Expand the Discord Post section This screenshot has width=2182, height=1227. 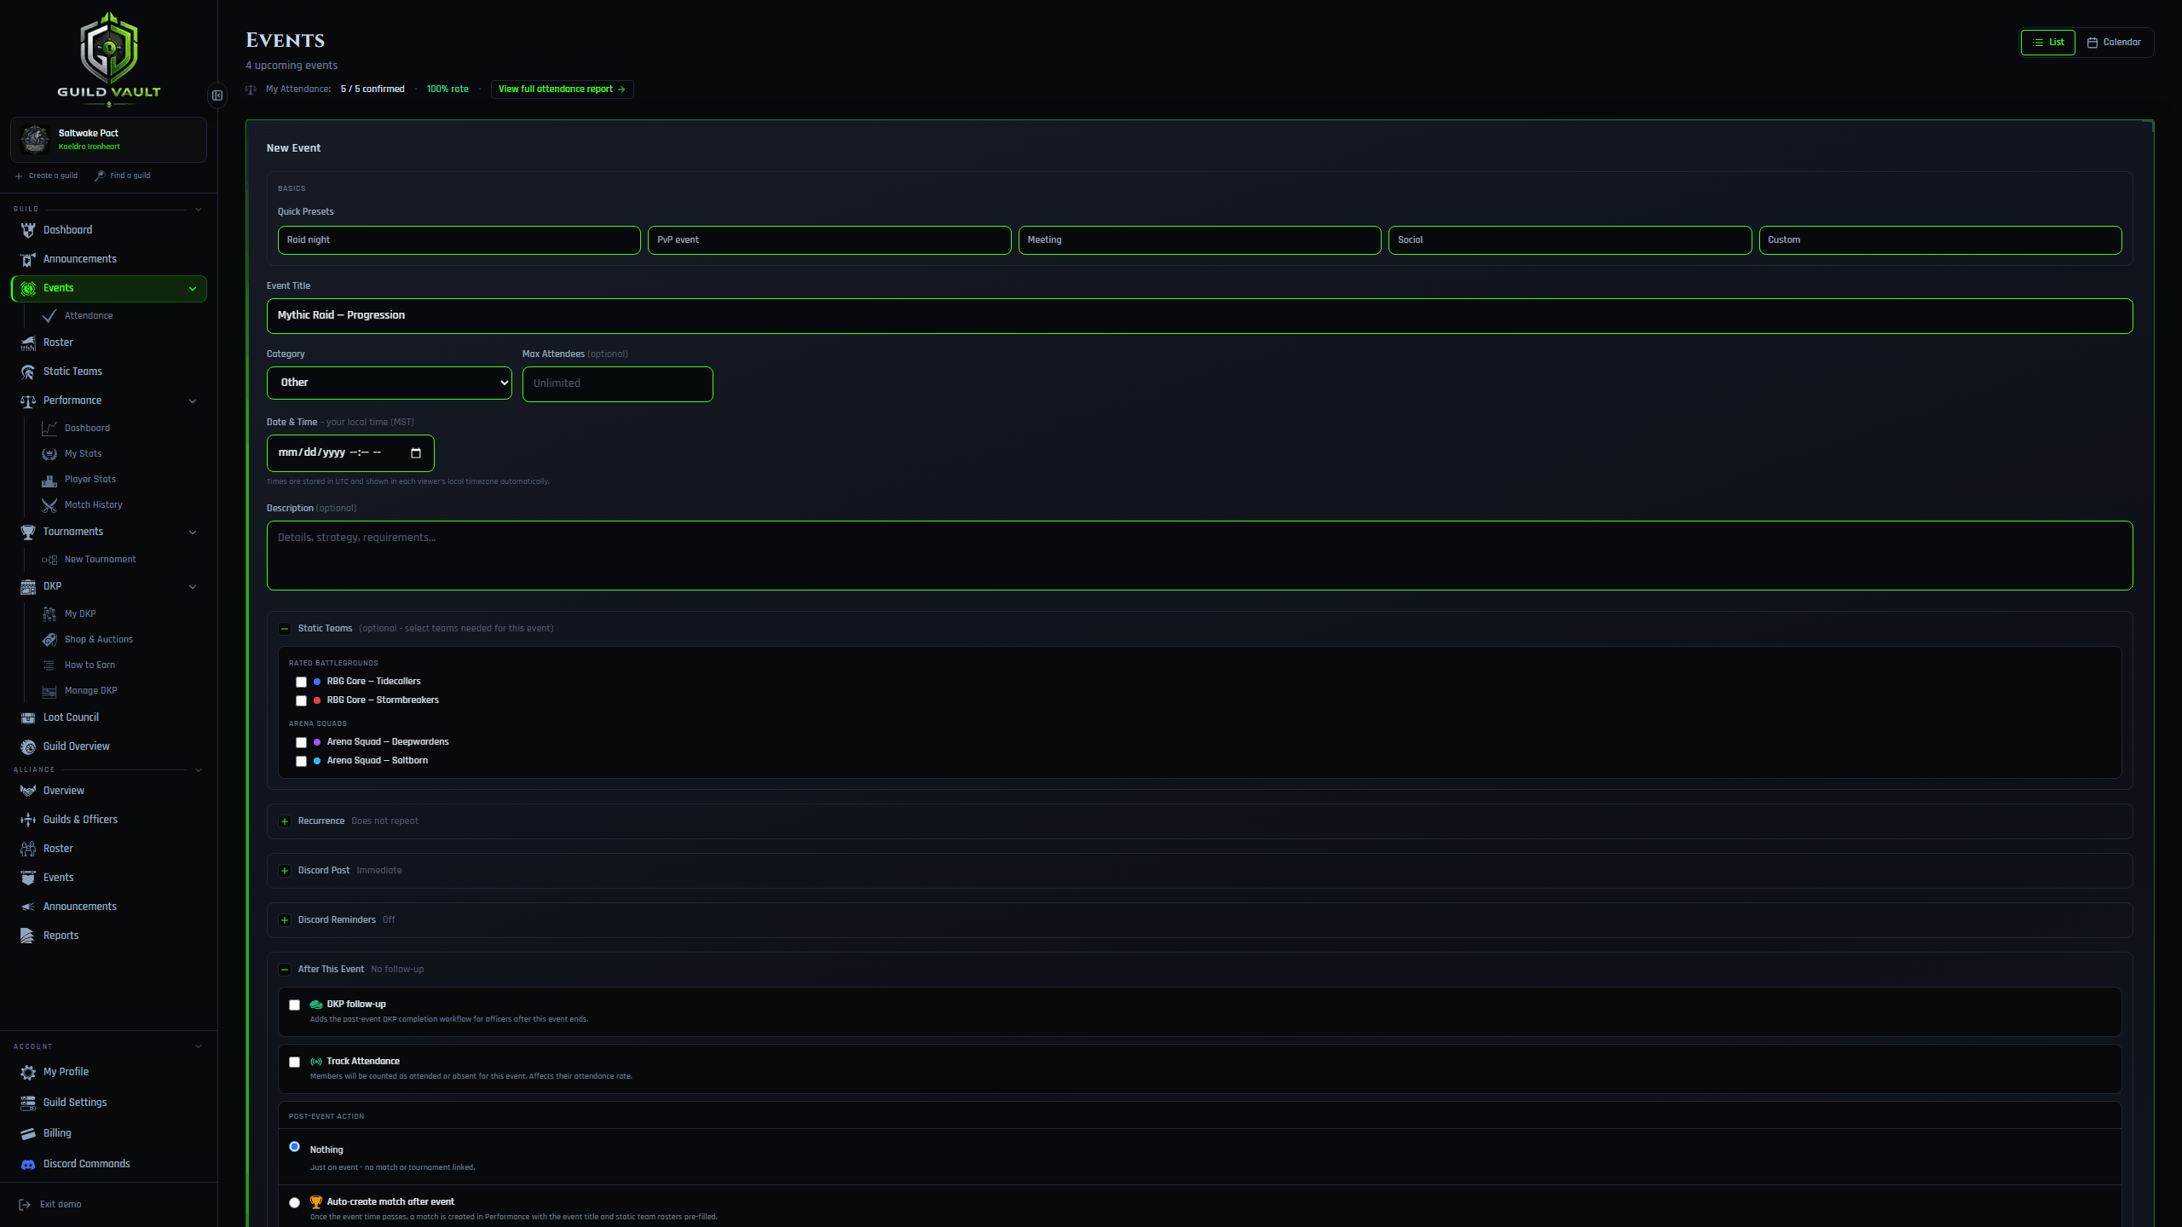coord(285,871)
